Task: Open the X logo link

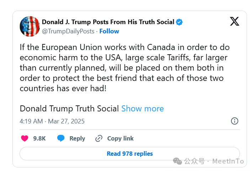Action: 235,21
